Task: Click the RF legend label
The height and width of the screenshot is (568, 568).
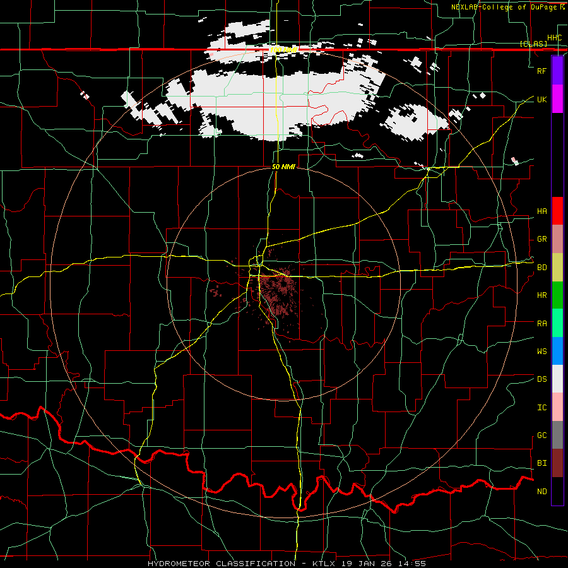Action: pyautogui.click(x=542, y=71)
